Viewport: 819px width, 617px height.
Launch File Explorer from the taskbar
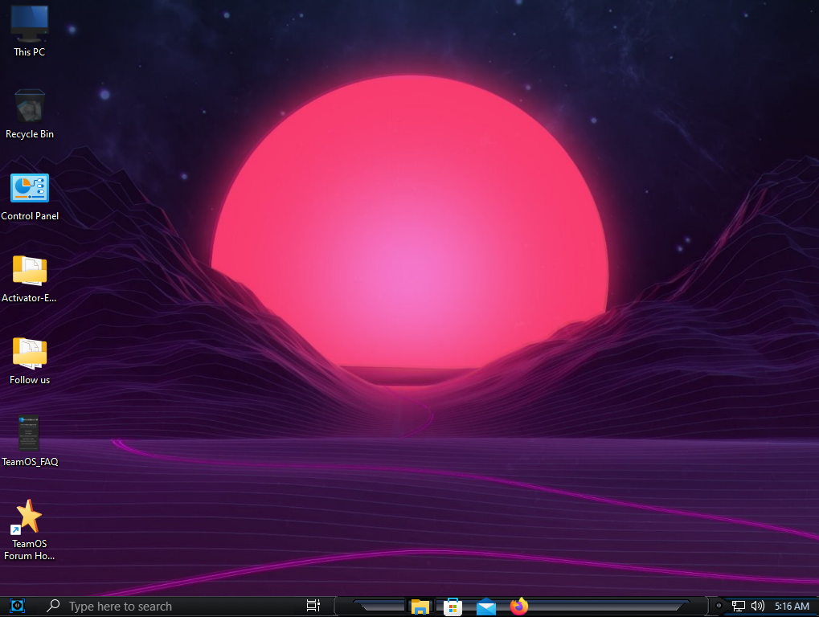click(419, 607)
